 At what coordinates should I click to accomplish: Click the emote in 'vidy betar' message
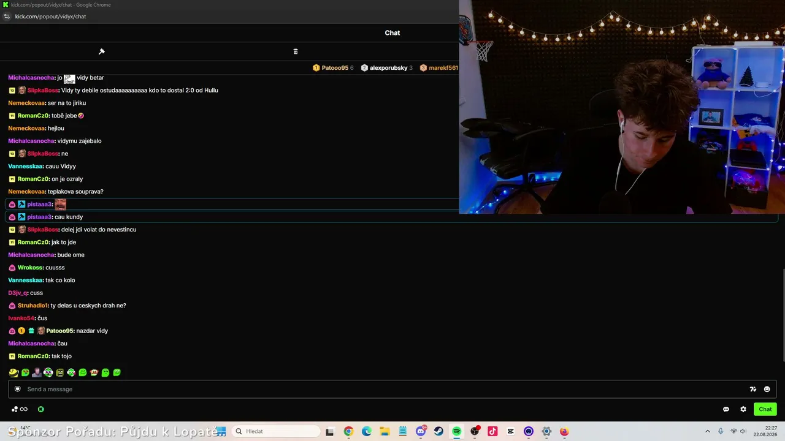click(69, 78)
